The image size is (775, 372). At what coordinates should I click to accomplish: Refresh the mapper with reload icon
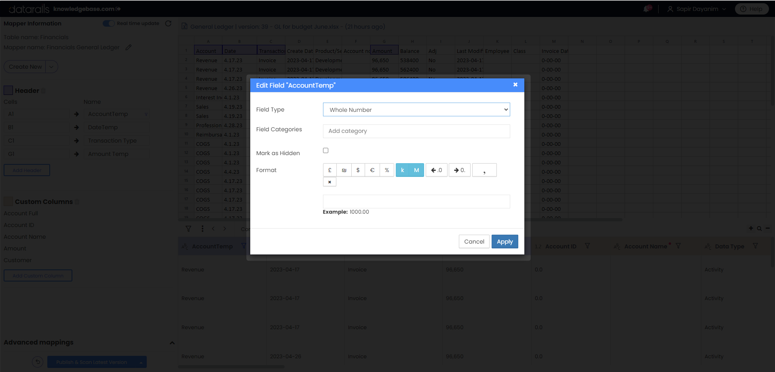click(168, 23)
